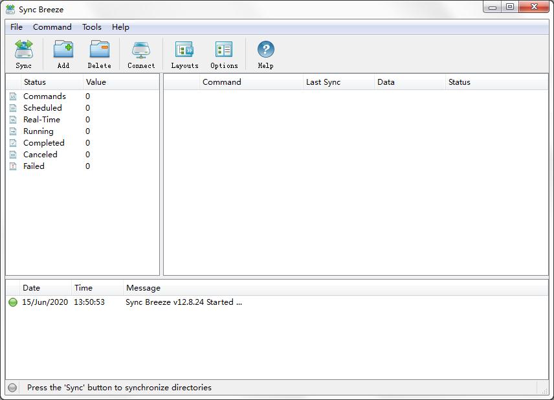Open the File menu
The height and width of the screenshot is (400, 554).
[16, 27]
